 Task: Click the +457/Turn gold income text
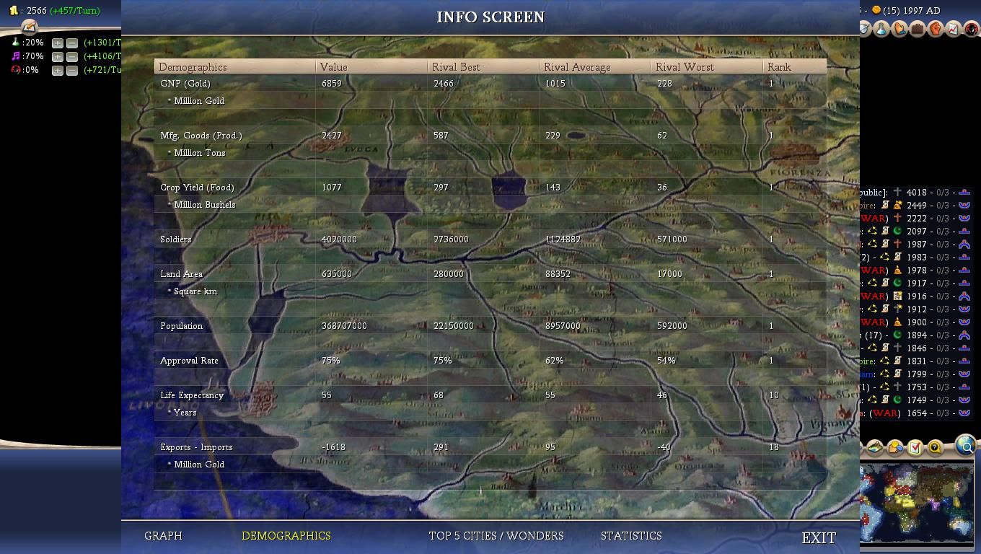pyautogui.click(x=74, y=11)
